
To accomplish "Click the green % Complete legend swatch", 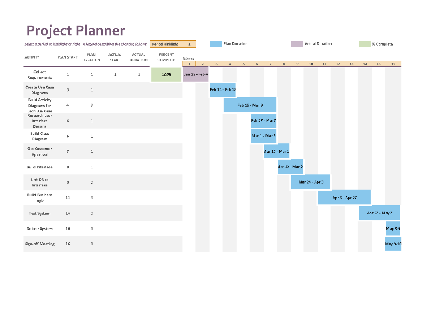I will pos(364,44).
